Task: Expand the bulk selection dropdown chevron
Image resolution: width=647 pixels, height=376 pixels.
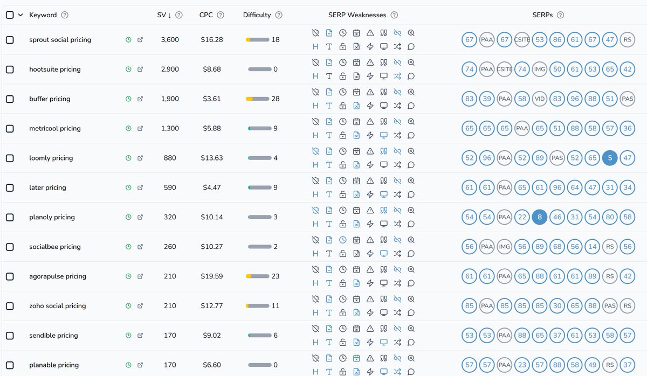Action: 20,15
